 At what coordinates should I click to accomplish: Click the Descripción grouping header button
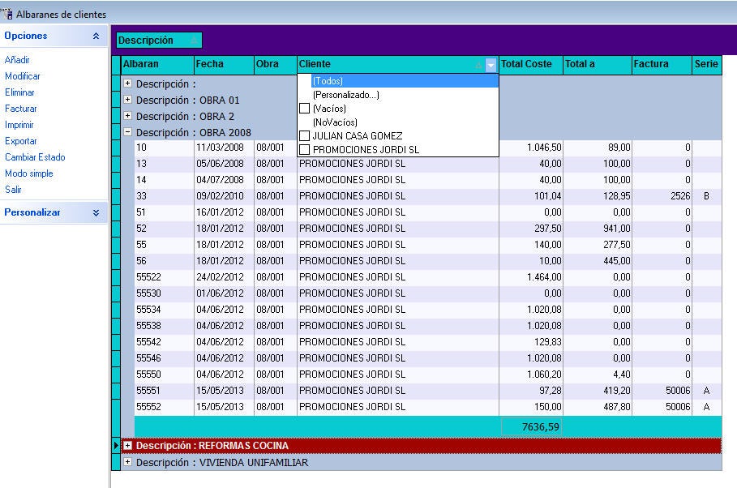[159, 41]
